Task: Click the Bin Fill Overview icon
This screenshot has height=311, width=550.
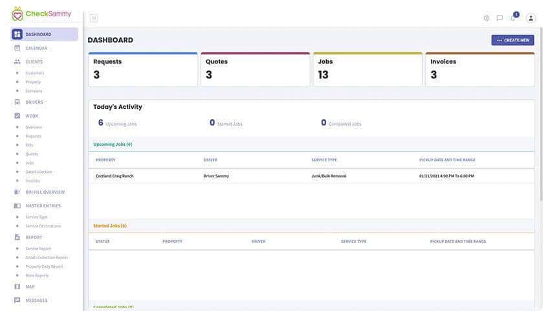Action: (x=17, y=192)
